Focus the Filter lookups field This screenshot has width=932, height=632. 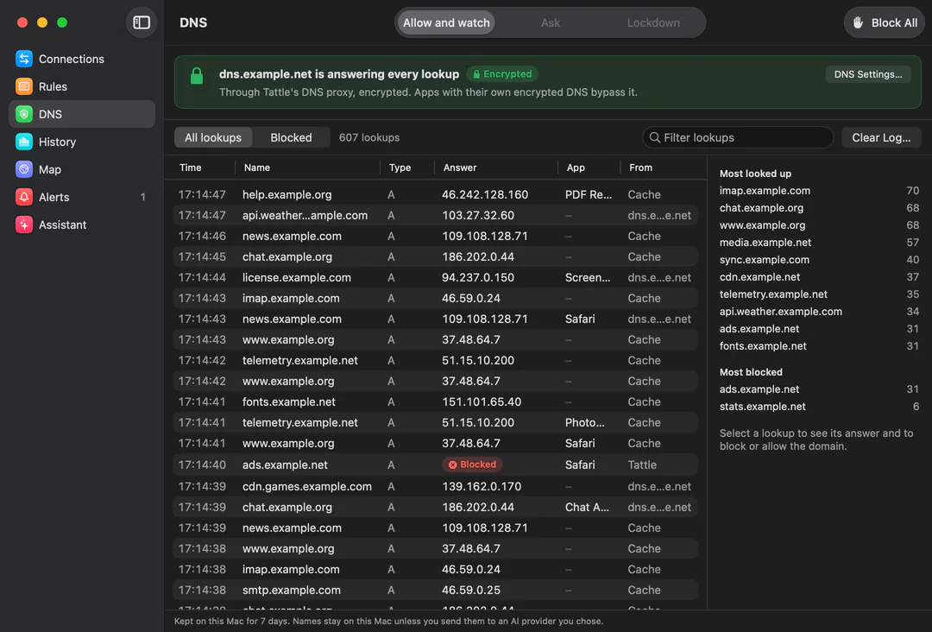point(738,137)
